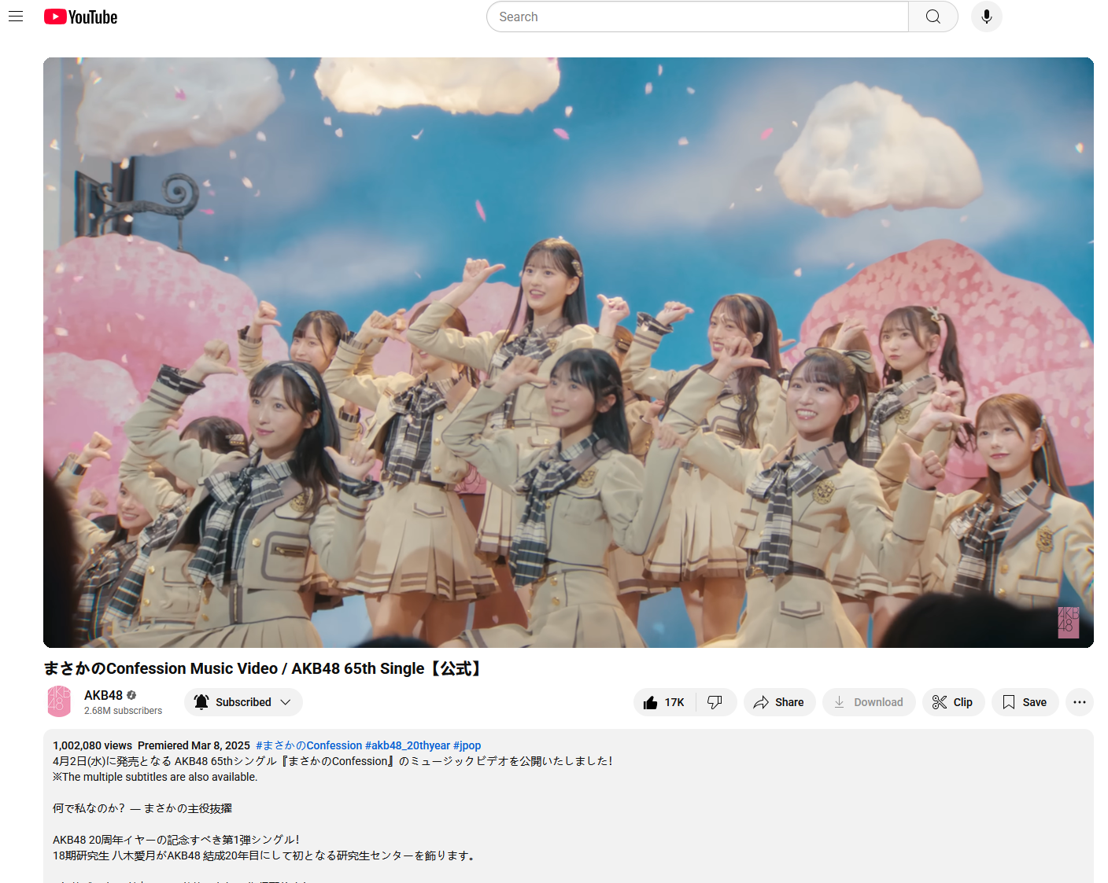Viewport: 1108px width, 883px height.
Task: Dislike the video with thumbs down
Action: point(715,702)
